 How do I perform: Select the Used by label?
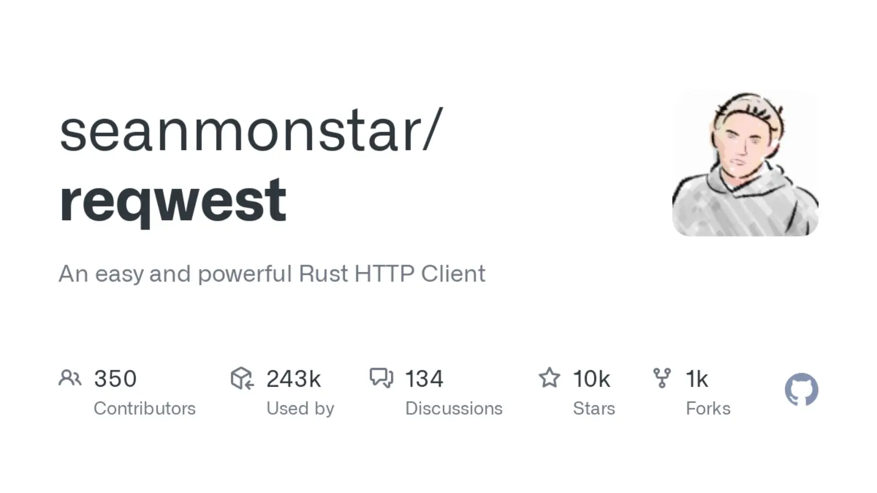[x=300, y=408]
